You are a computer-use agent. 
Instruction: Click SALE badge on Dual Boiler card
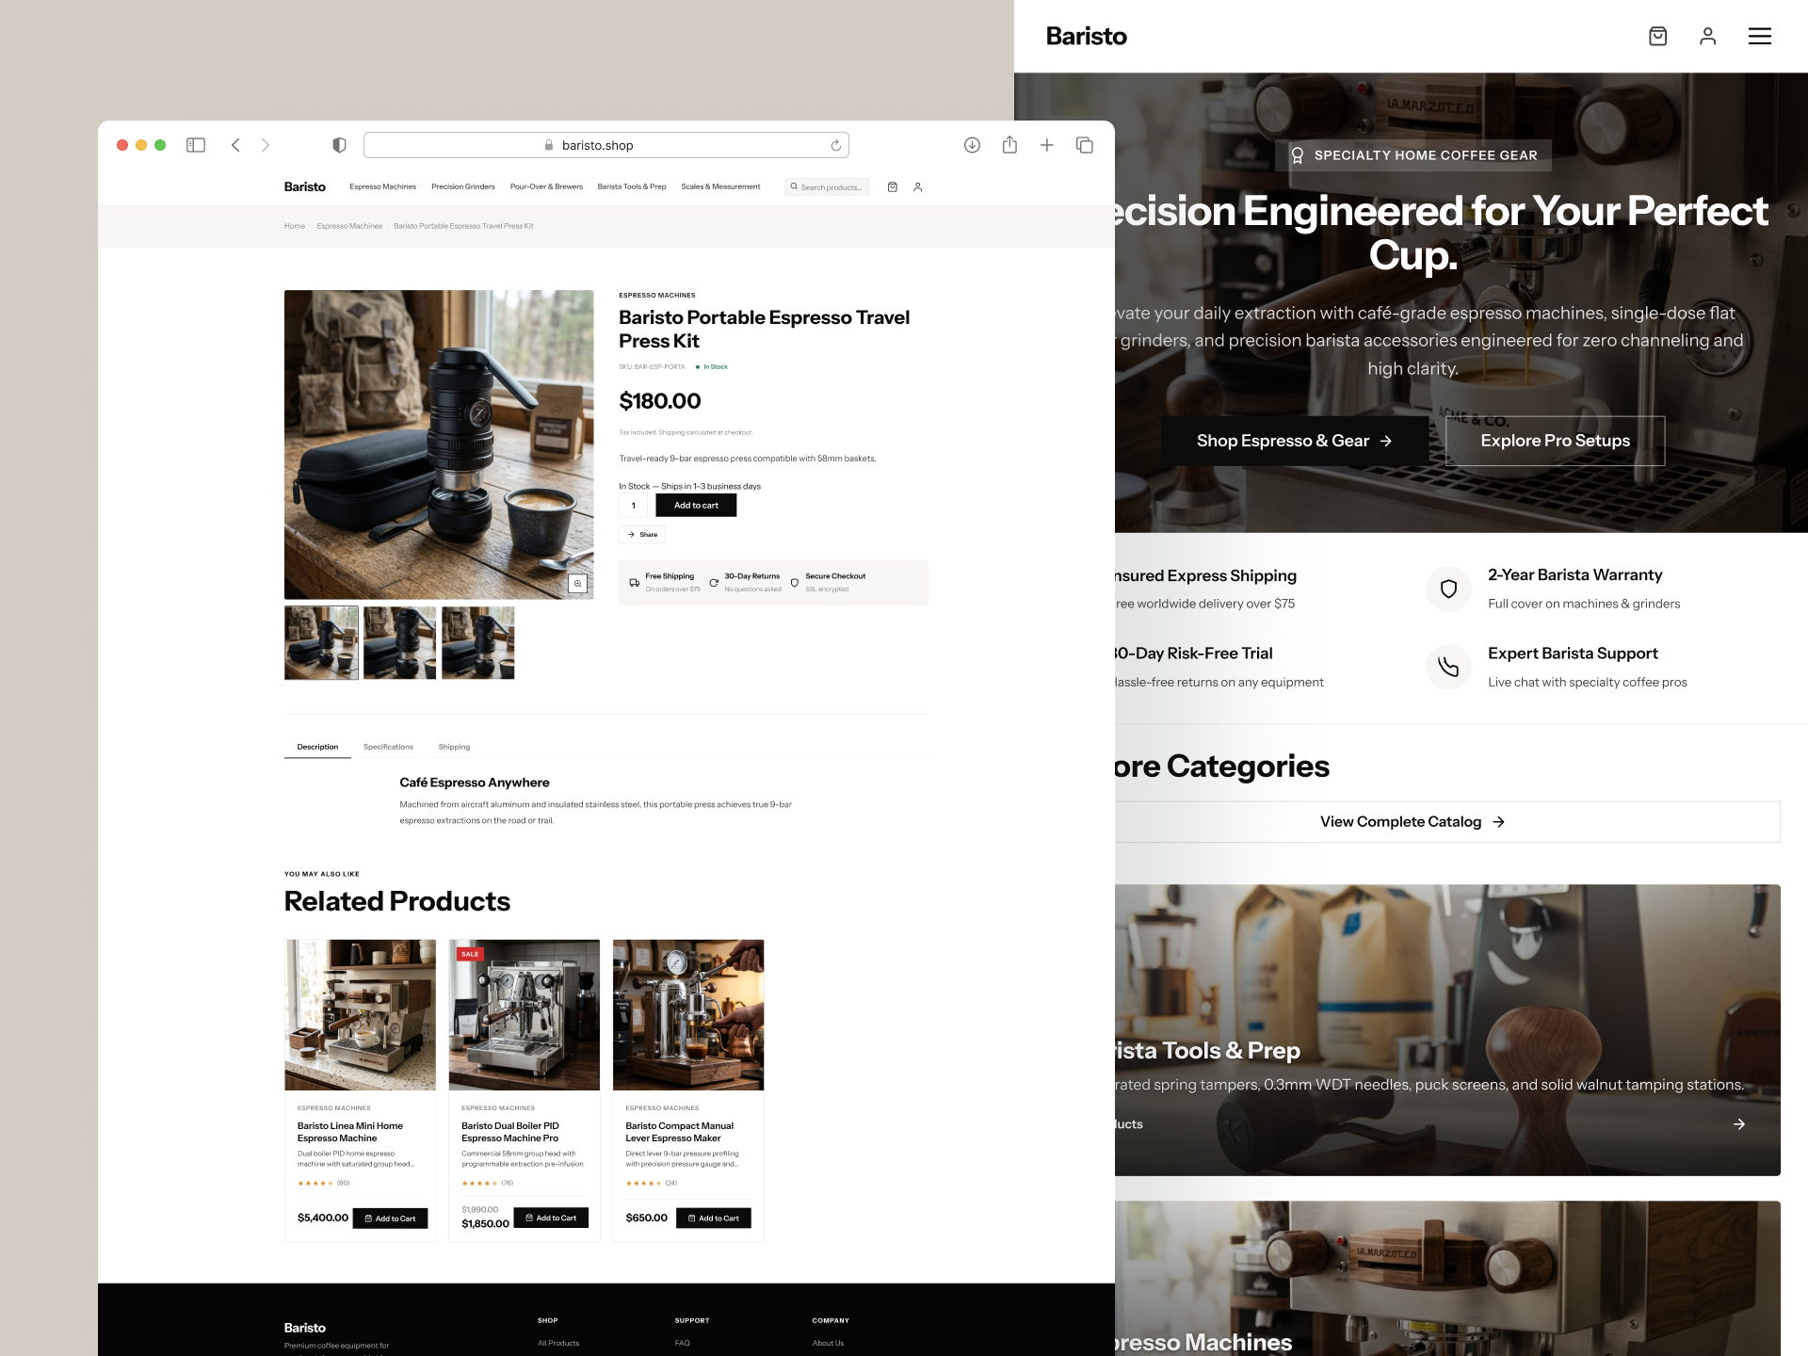[x=470, y=954]
